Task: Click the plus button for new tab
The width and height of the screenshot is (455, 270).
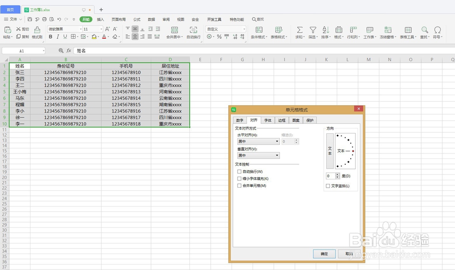Action: (101, 10)
